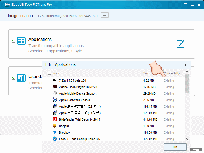Click the User data bar chart icon
This screenshot has width=204, height=153.
point(21,78)
